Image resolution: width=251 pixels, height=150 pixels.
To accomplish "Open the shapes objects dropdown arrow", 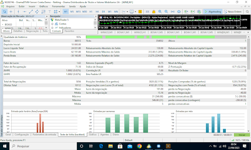I will [x=59, y=12].
